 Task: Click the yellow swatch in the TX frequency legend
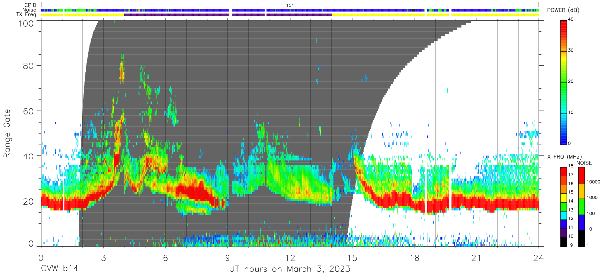pyautogui.click(x=564, y=198)
